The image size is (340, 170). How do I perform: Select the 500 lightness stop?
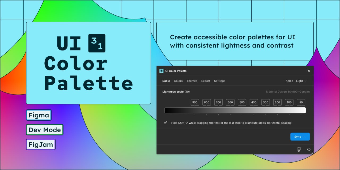[x=242, y=103]
